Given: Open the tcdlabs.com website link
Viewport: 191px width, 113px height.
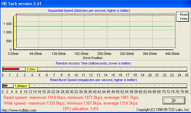Looking at the screenshot, I should [x=19, y=110].
